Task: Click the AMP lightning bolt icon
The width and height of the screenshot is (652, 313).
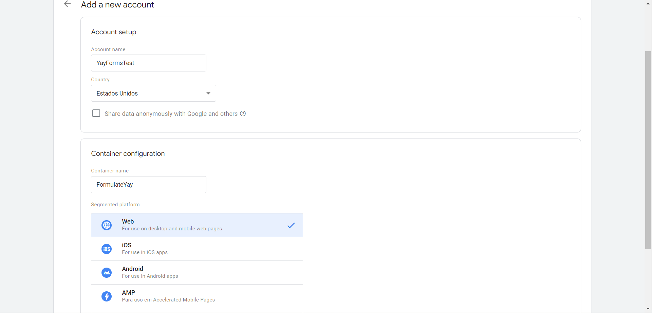Action: click(107, 296)
